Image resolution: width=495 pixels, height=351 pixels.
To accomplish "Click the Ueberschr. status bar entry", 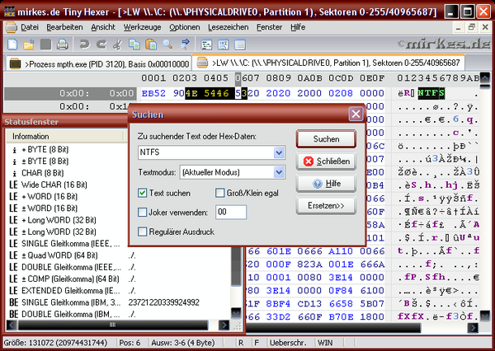I will (x=288, y=343).
